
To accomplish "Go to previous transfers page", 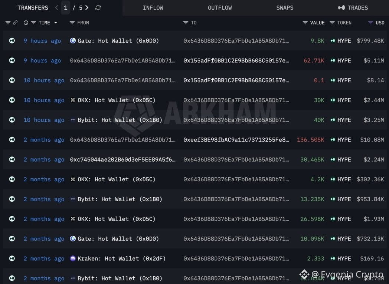I will pos(56,8).
